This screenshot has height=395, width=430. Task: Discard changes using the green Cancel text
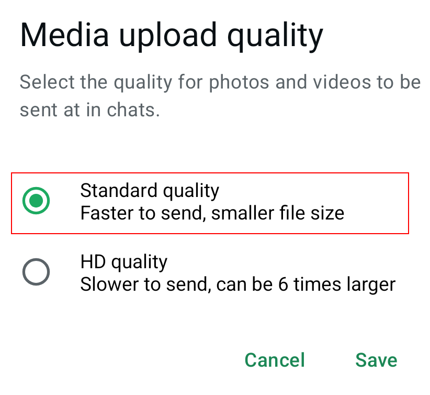275,360
